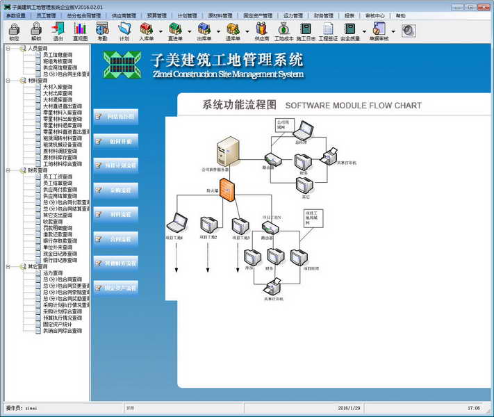Viewport: 494px width, 417px height.
Task: Collapse the 财务查询 tree node
Action: click(8, 170)
